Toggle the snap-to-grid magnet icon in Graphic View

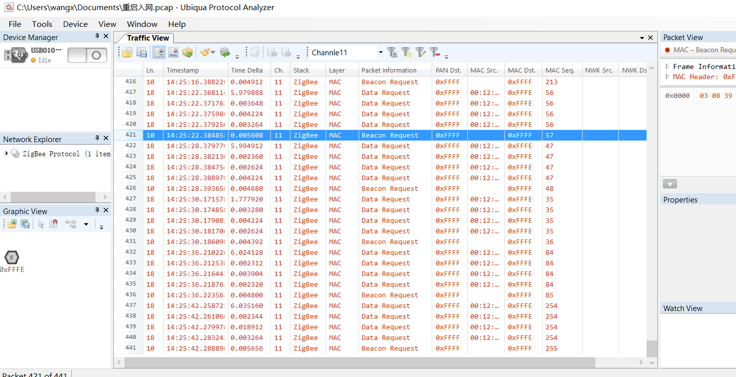pyautogui.click(x=53, y=224)
